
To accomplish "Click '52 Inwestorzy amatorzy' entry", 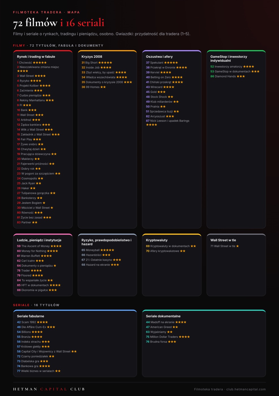I will click(232, 66).
